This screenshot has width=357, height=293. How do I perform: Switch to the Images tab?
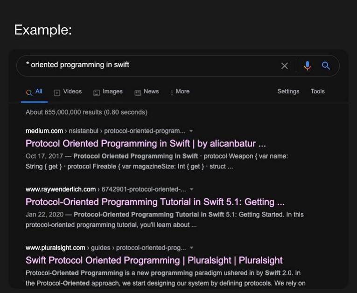click(x=108, y=91)
